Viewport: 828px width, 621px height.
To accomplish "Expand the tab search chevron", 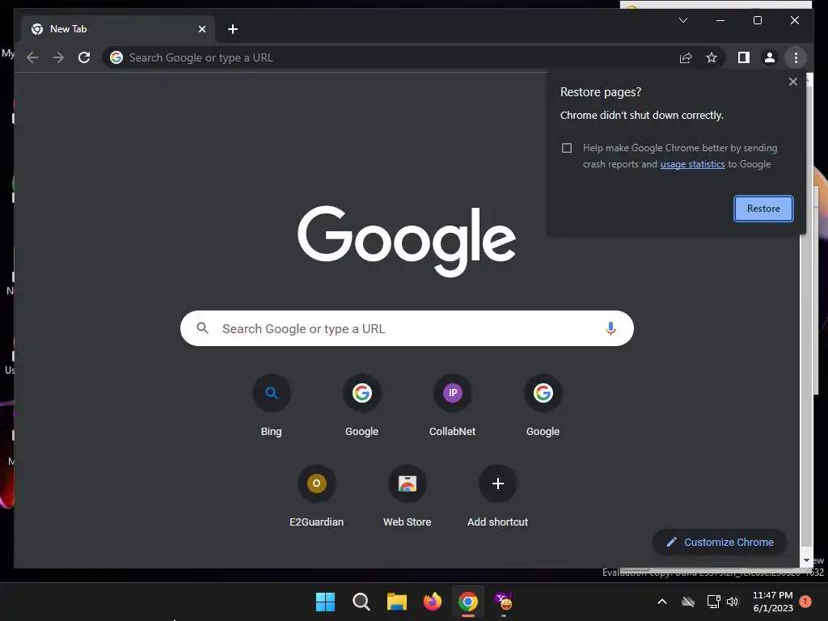I will [x=682, y=20].
